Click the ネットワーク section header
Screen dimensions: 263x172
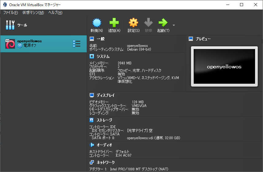click(x=105, y=162)
